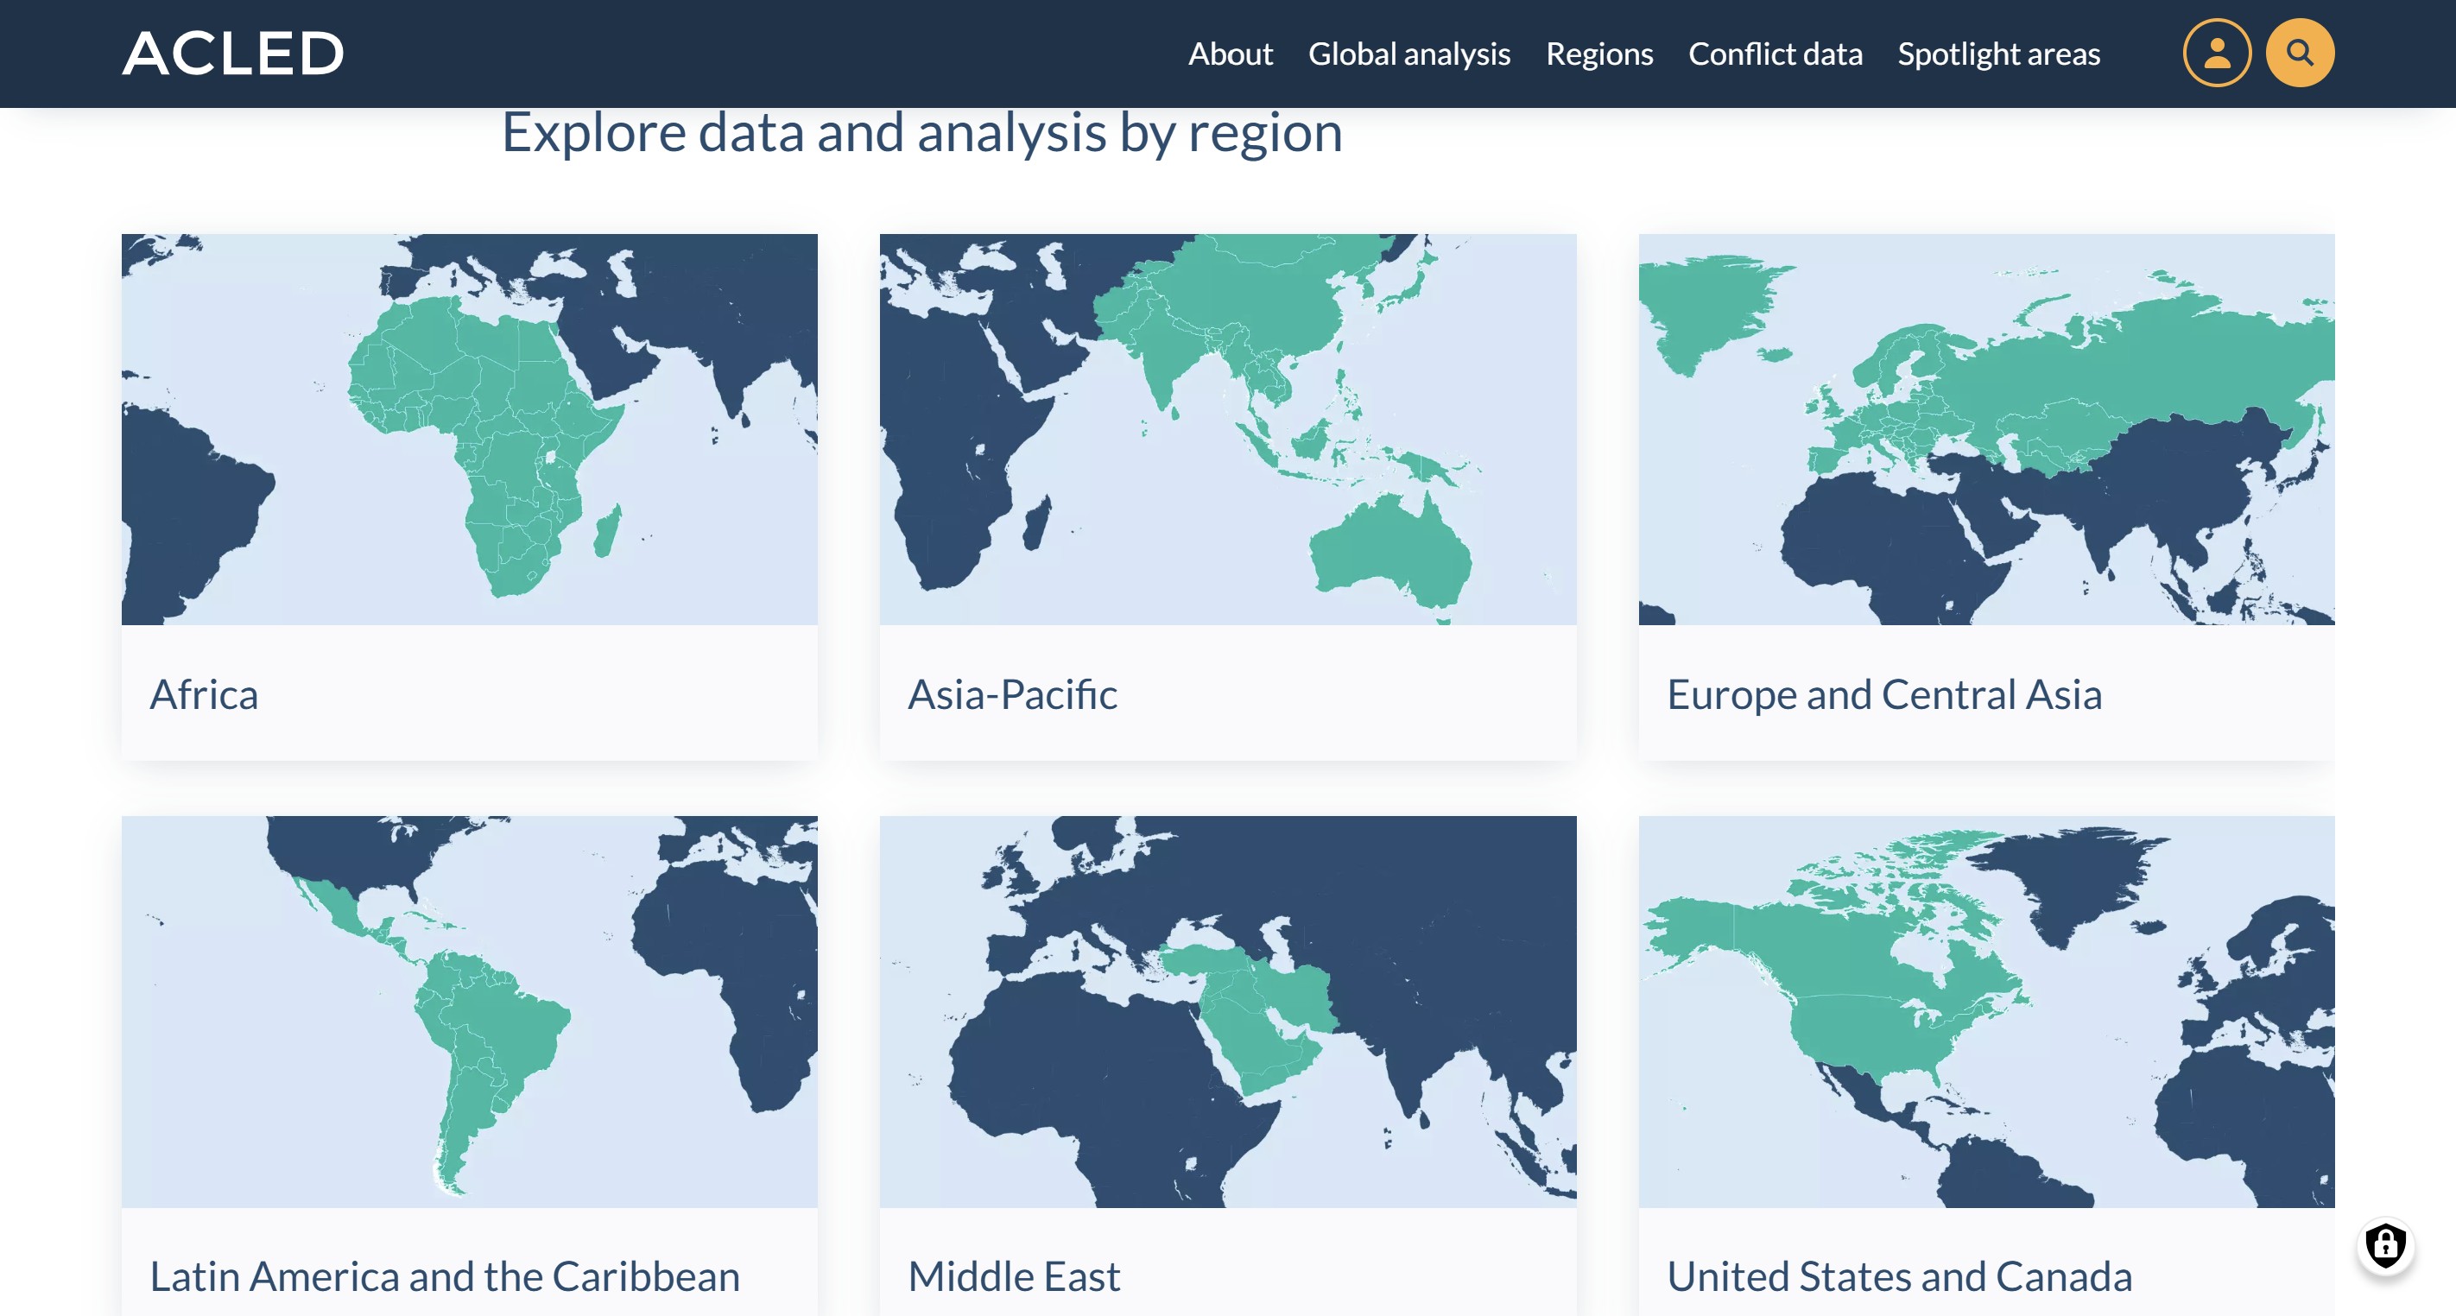2456x1316 pixels.
Task: Open Latin America and the Caribbean link
Action: (444, 1276)
